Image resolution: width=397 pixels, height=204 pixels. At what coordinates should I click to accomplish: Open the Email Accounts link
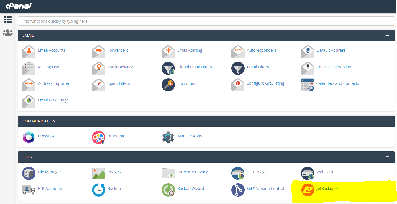click(x=52, y=50)
